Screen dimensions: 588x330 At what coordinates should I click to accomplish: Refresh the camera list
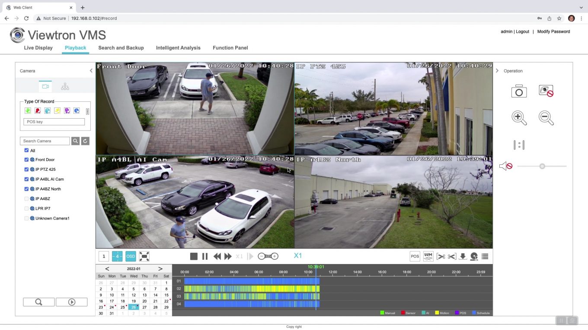tap(85, 141)
